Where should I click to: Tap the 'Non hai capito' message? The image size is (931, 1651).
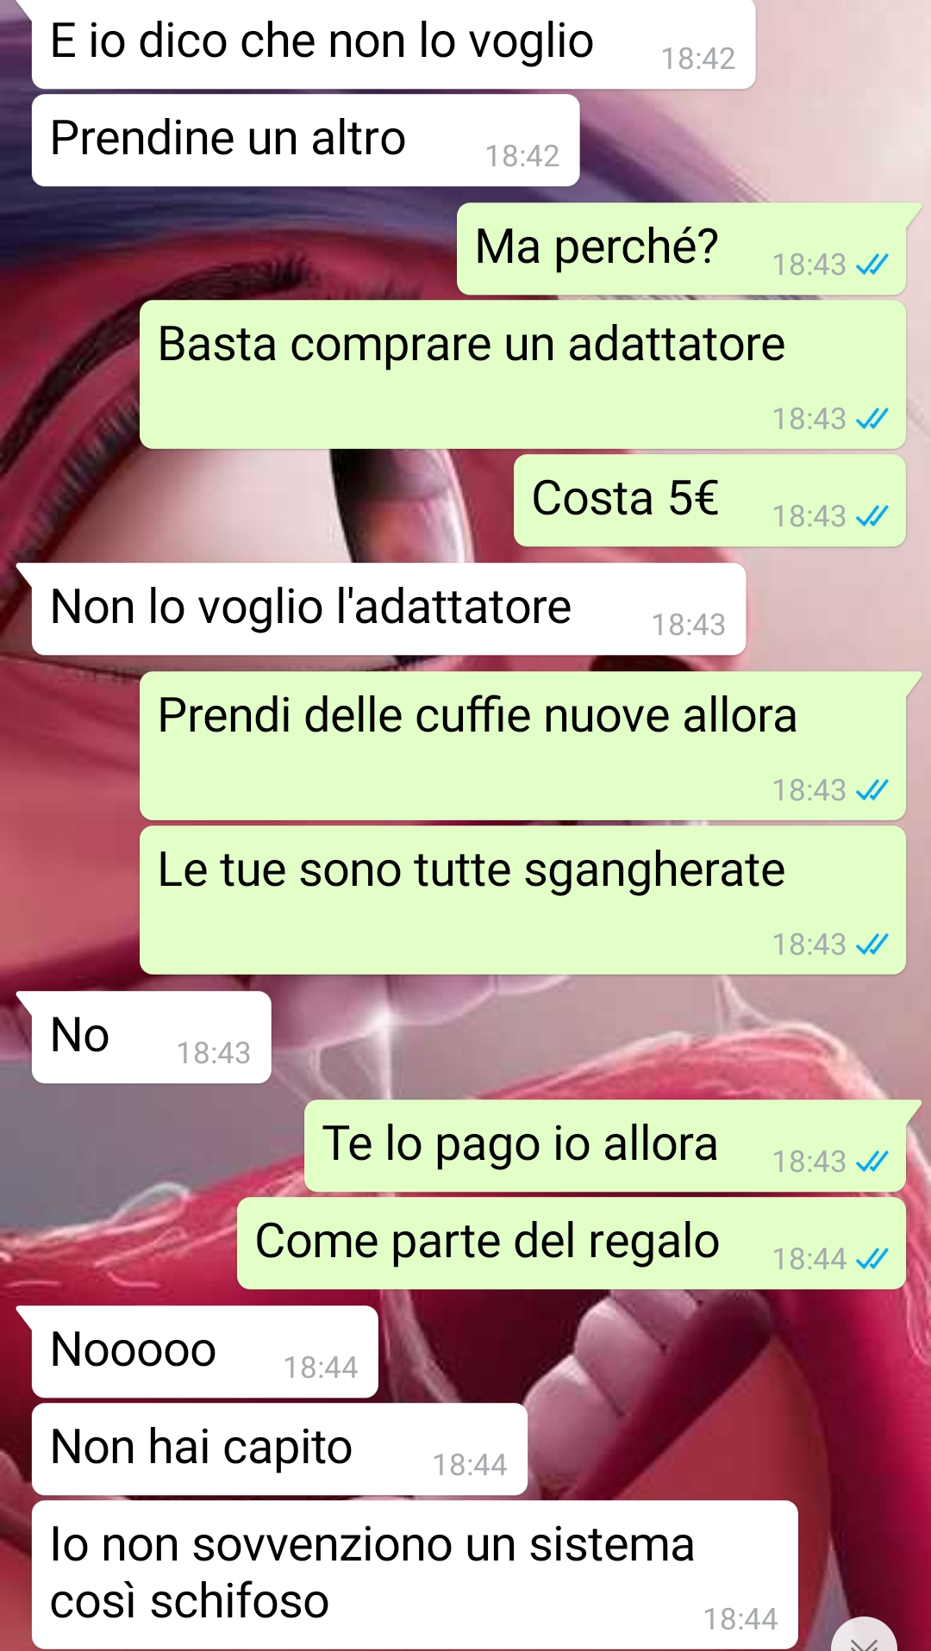pyautogui.click(x=279, y=1449)
